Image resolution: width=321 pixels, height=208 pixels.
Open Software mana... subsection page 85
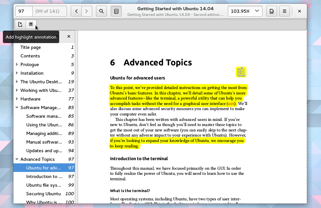click(44, 116)
